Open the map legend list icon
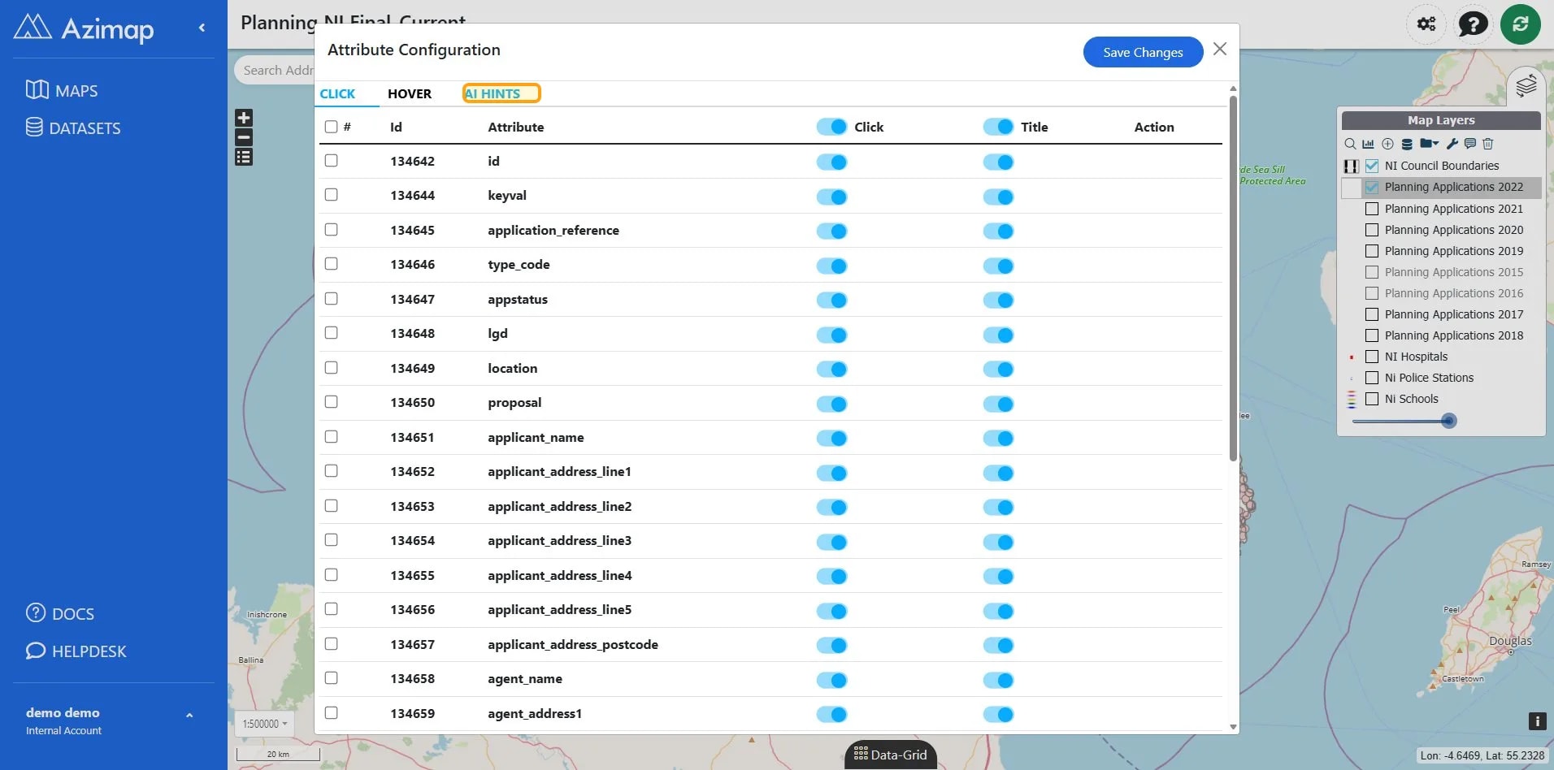This screenshot has height=770, width=1554. tap(244, 157)
